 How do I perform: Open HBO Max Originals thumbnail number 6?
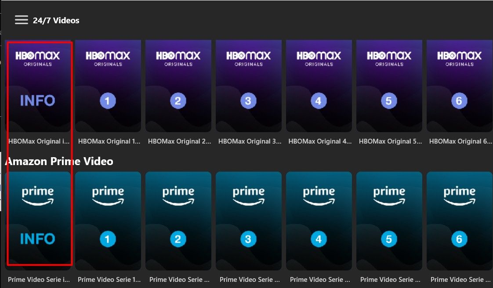point(459,86)
